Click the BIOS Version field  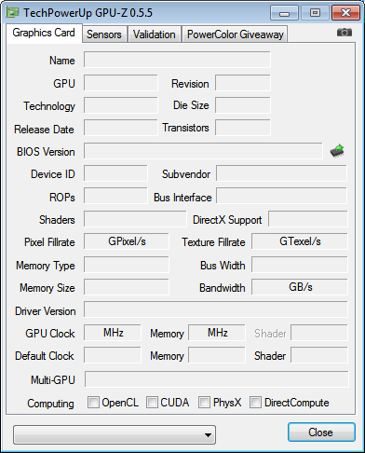[x=203, y=151]
